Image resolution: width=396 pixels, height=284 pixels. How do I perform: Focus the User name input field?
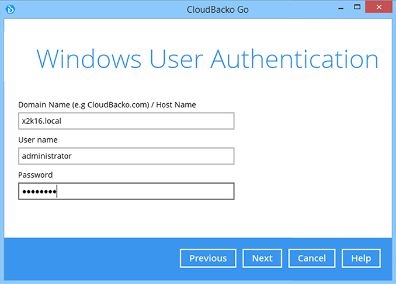(126, 156)
